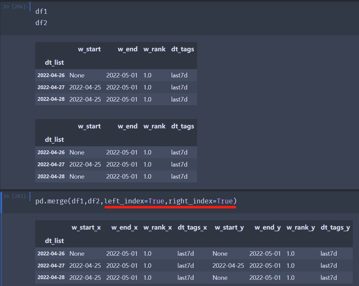Image resolution: width=359 pixels, height=286 pixels.
Task: Click dt_list index label in merged table
Action: click(x=54, y=241)
